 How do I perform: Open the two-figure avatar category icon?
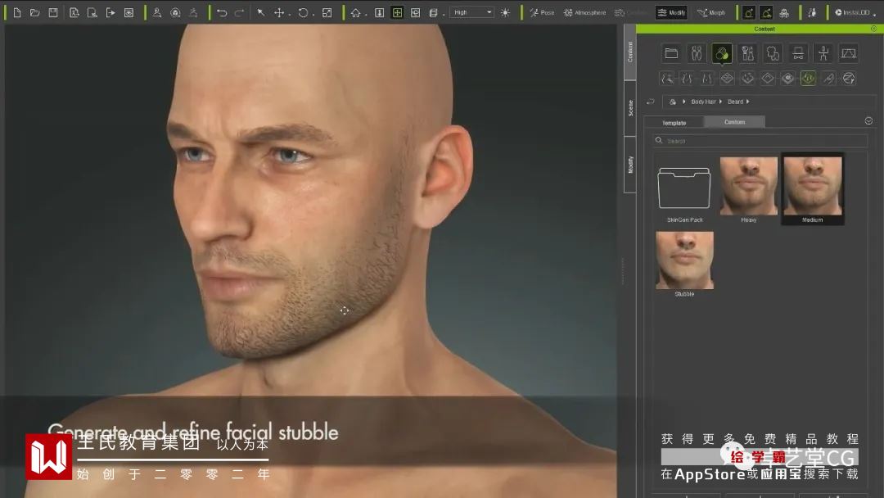[697, 53]
